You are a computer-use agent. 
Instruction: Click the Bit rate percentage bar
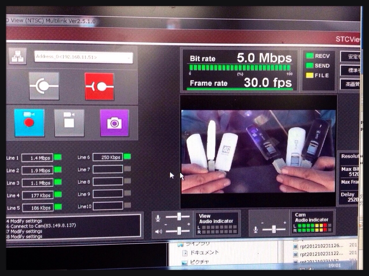click(x=240, y=68)
